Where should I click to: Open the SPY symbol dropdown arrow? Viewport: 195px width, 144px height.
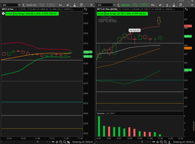[x=114, y=5]
